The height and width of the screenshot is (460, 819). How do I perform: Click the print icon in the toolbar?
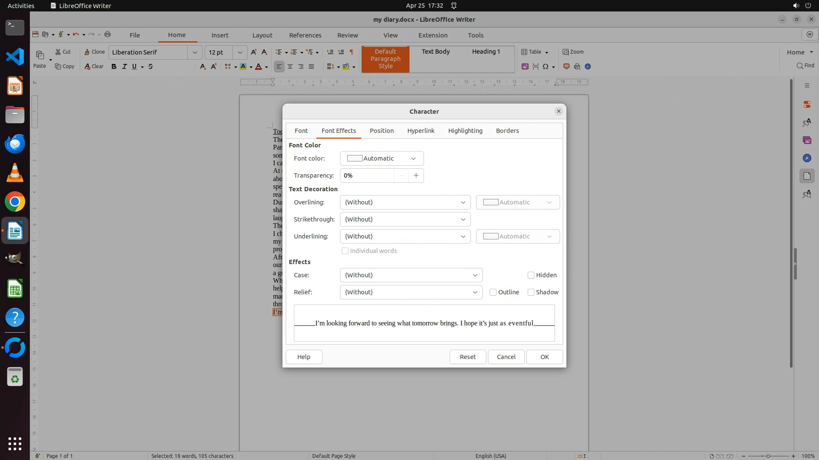(107, 34)
